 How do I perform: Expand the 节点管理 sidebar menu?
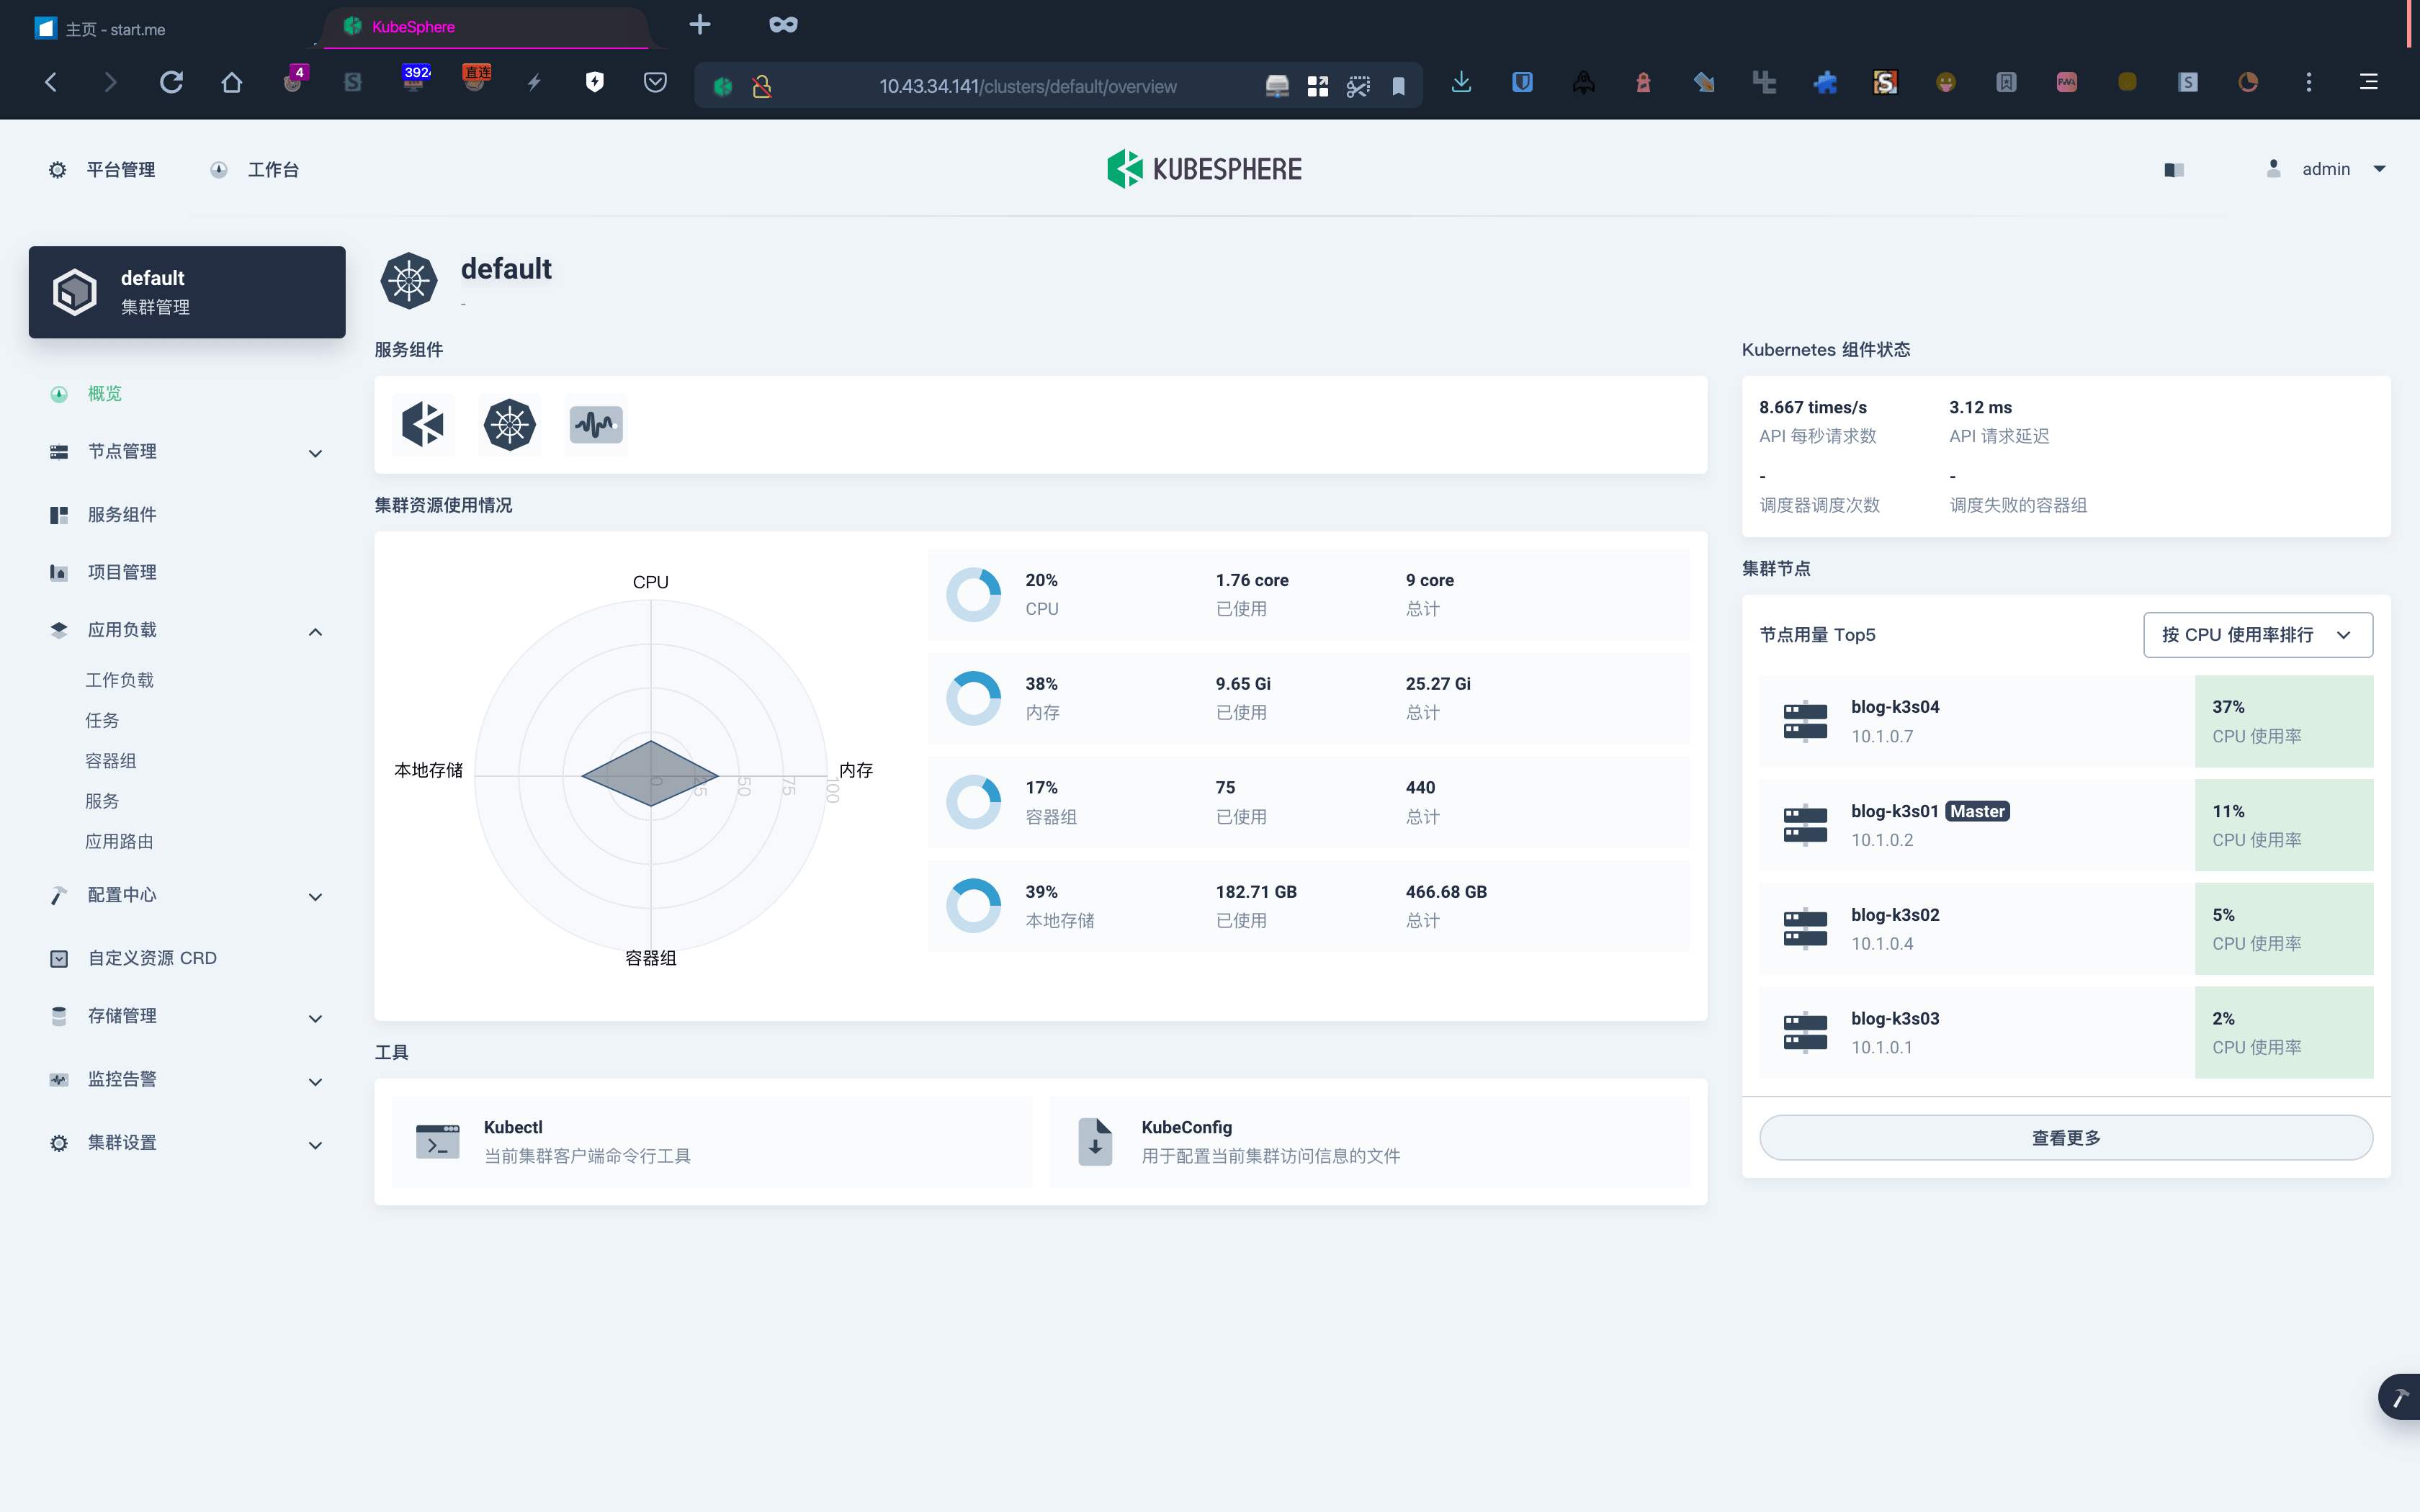(187, 452)
